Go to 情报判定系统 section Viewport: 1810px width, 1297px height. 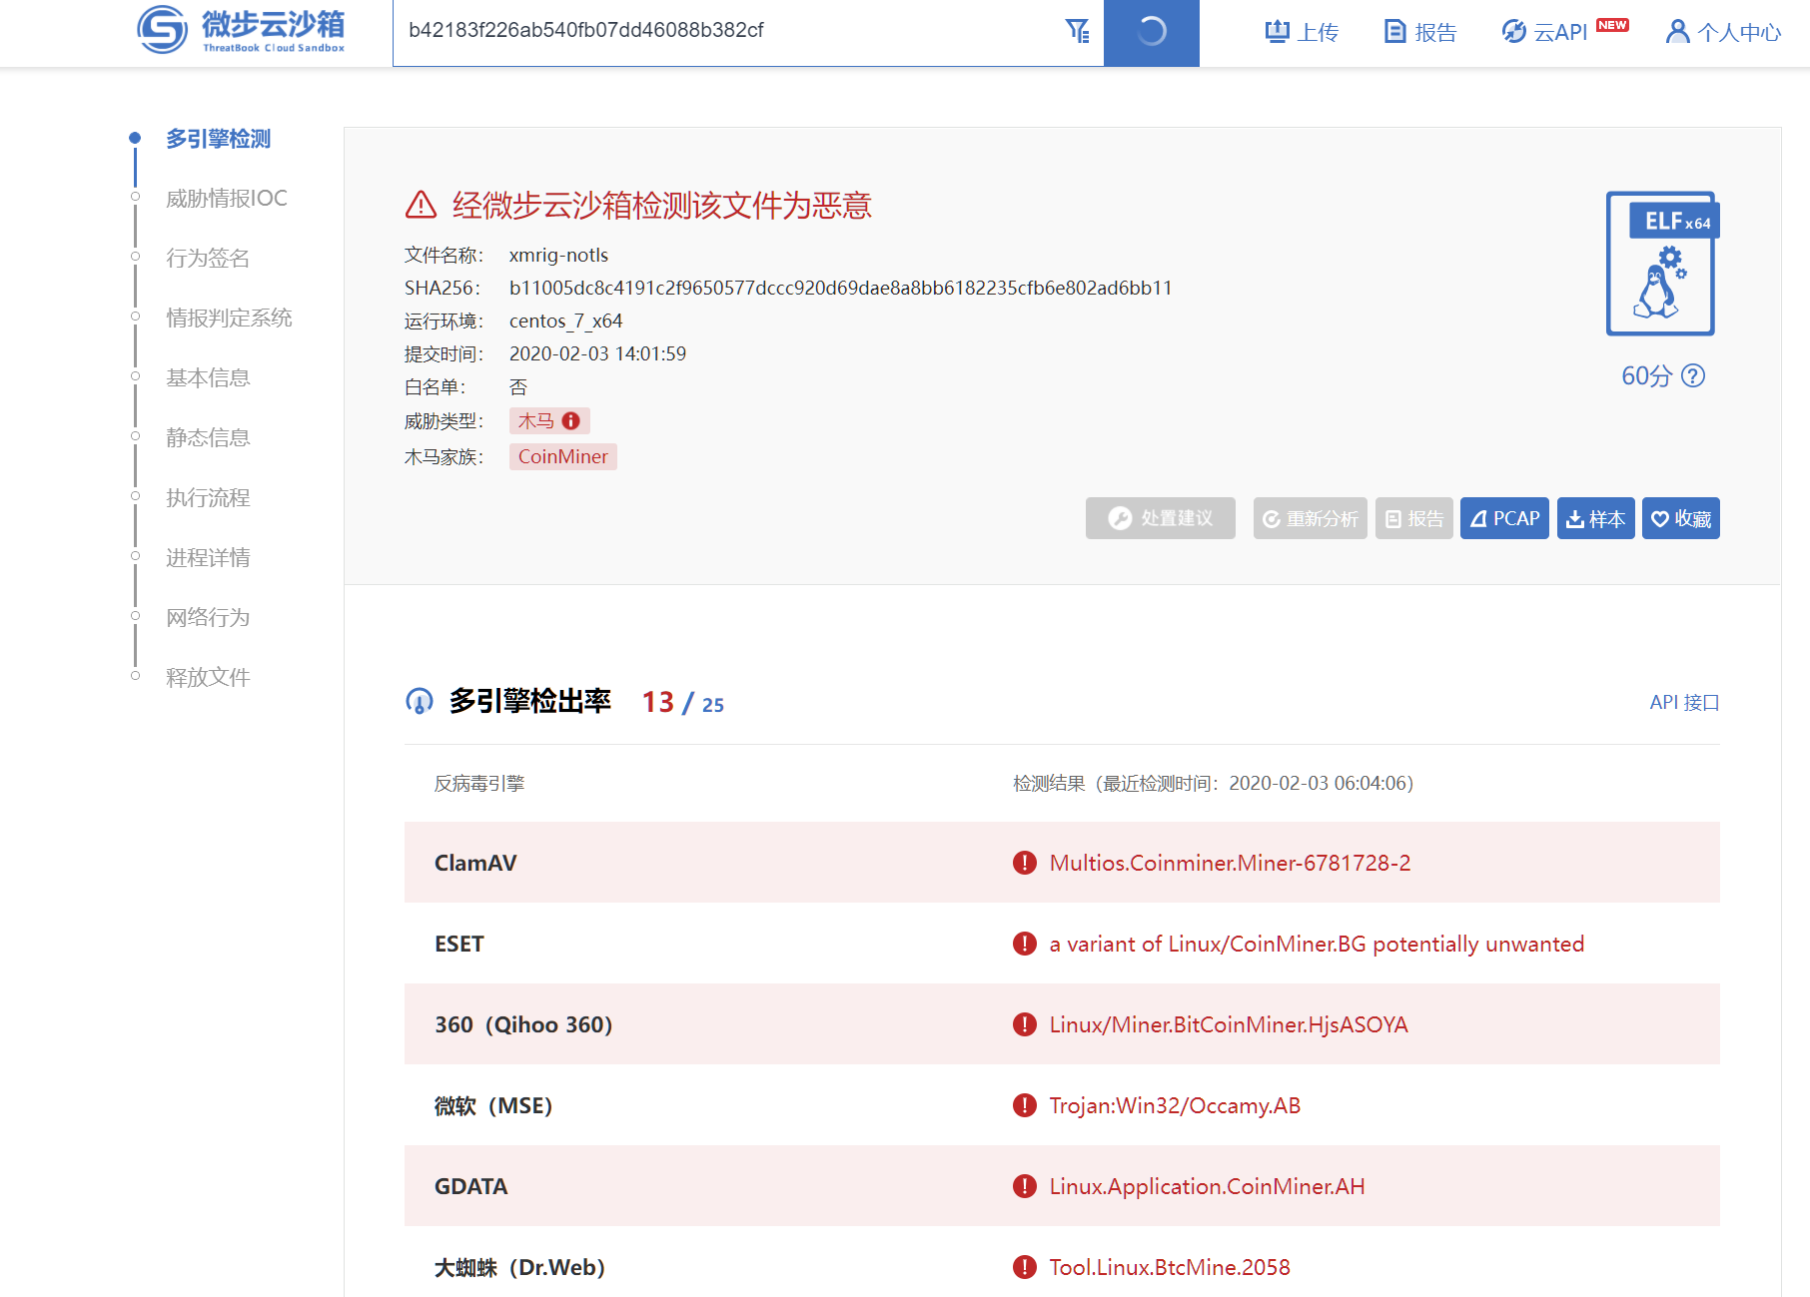click(x=229, y=318)
